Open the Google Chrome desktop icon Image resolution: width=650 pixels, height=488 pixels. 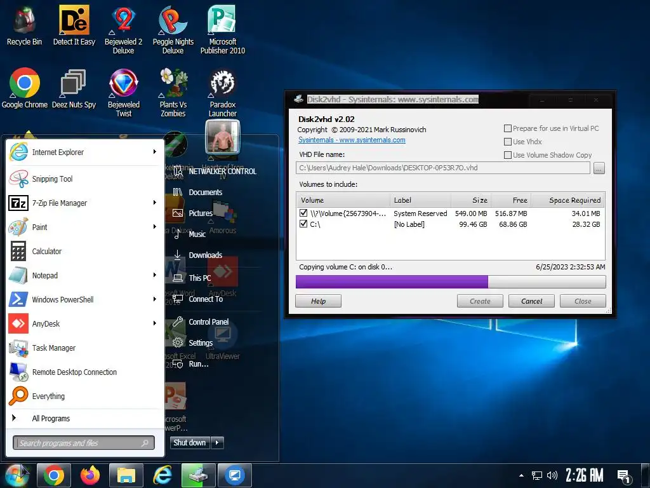tap(25, 88)
